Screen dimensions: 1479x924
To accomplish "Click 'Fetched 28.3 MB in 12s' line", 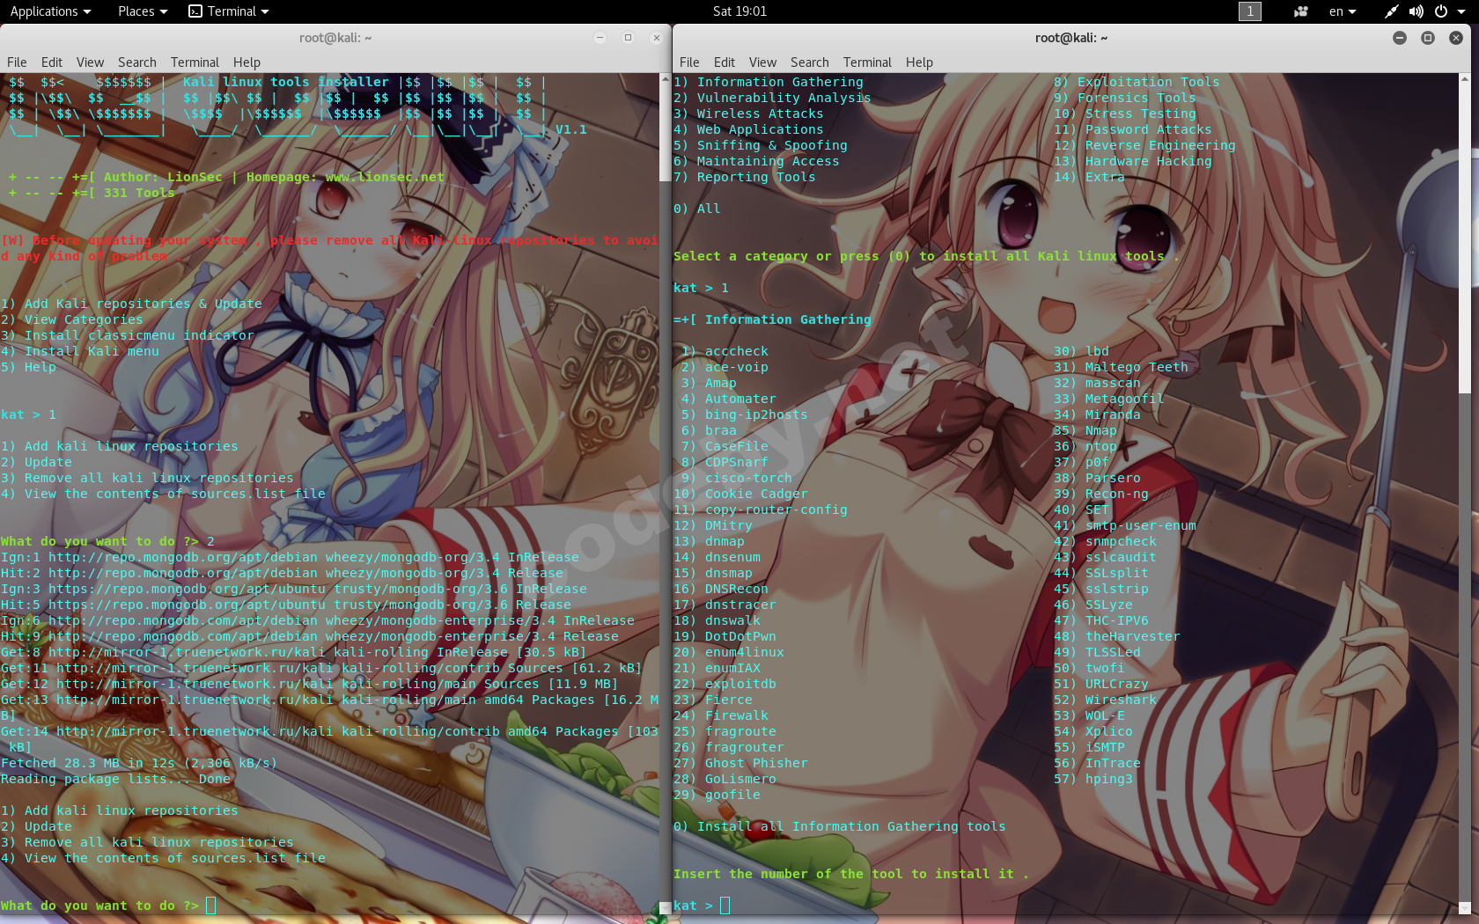I will [139, 763].
